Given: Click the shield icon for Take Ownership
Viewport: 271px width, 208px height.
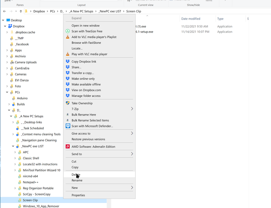Looking at the screenshot, I should [x=68, y=103].
